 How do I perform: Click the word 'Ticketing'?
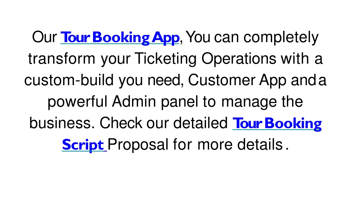166,59
